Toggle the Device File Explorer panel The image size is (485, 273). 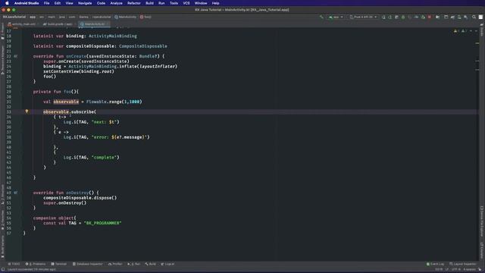pyautogui.click(x=482, y=221)
